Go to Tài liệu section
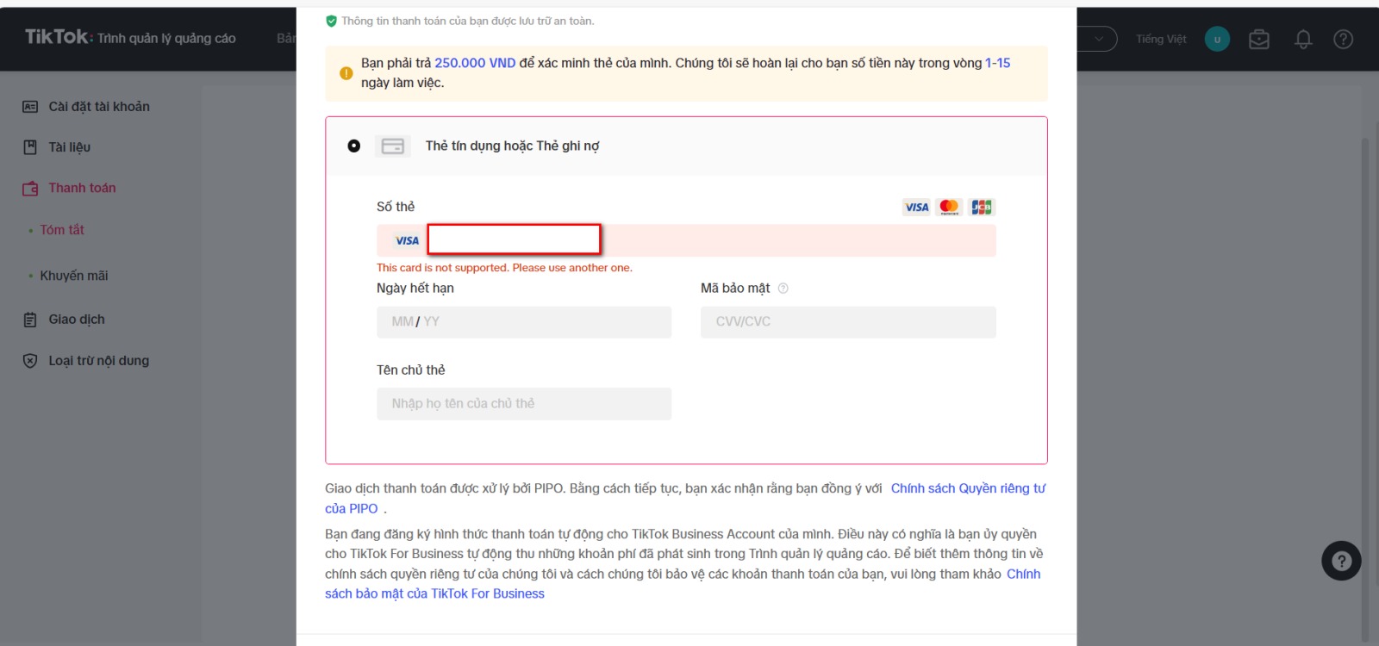 pyautogui.click(x=69, y=147)
